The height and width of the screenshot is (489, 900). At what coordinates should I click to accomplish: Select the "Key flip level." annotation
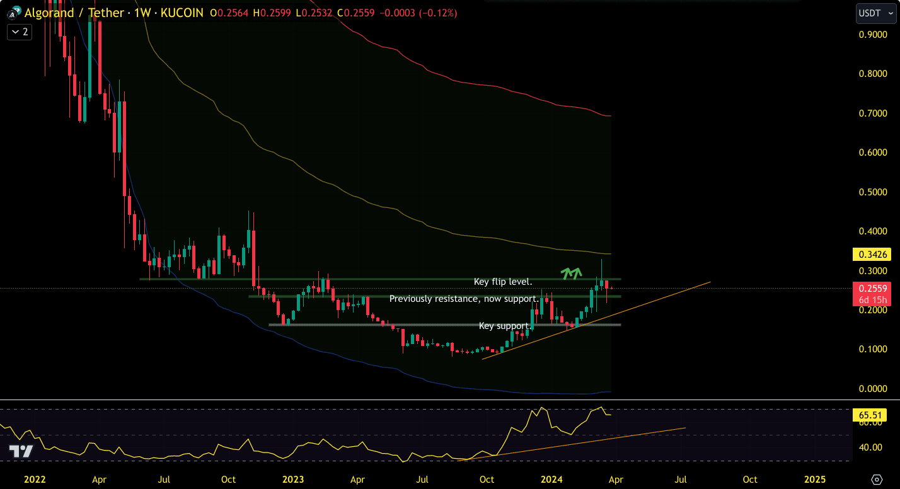tap(503, 282)
